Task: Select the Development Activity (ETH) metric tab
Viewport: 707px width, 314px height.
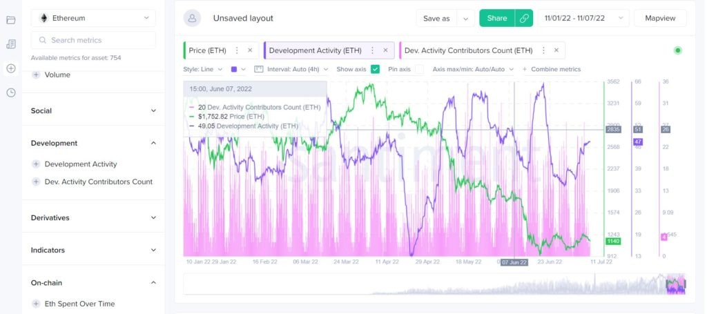Action: point(315,50)
